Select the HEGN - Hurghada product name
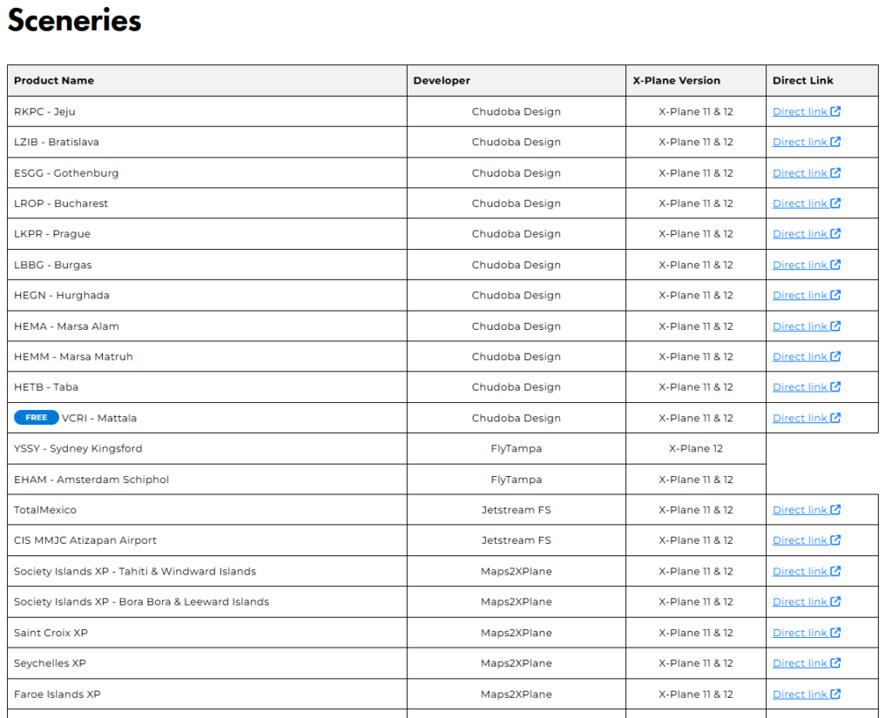 coord(62,295)
